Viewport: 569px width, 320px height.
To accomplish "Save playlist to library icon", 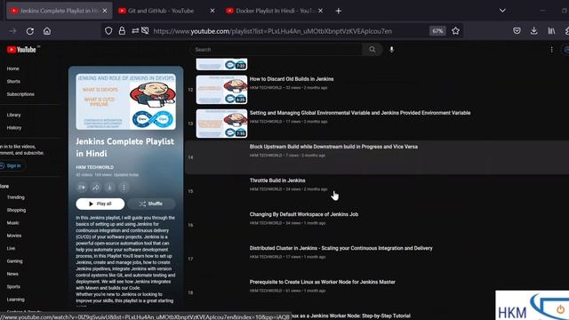I will pyautogui.click(x=82, y=188).
